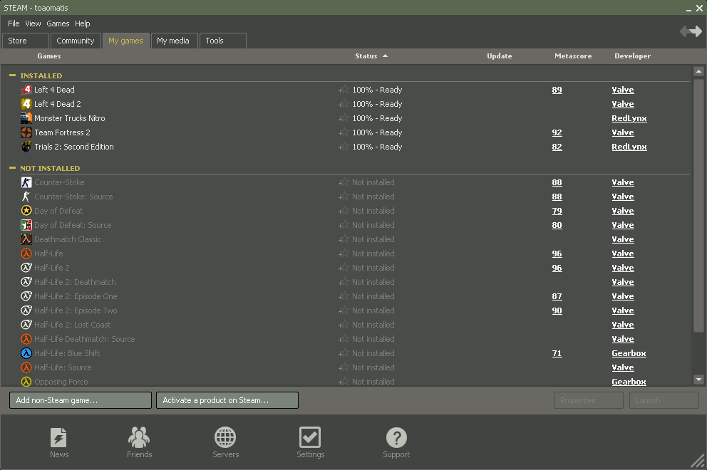
Task: Switch to the Community tab
Action: coord(76,41)
